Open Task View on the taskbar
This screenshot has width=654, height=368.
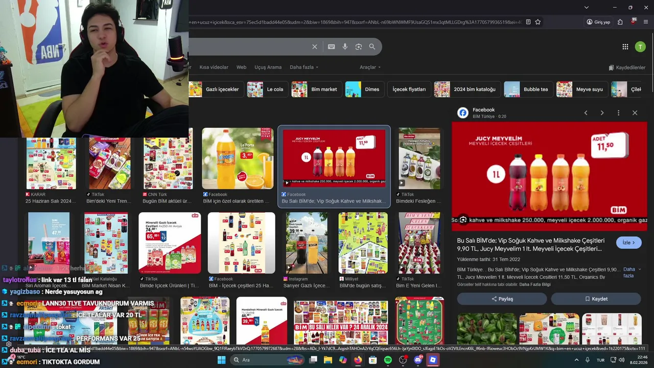(313, 360)
